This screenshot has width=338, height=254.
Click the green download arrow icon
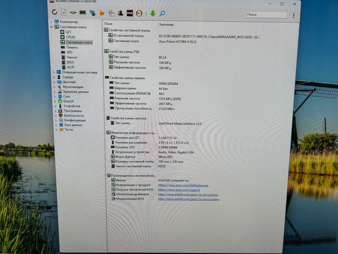153,13
